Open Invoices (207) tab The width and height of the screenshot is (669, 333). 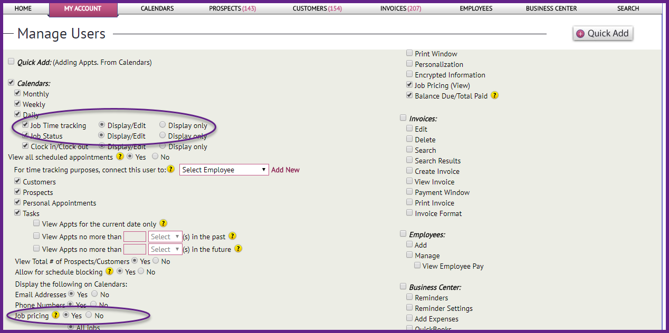[400, 8]
